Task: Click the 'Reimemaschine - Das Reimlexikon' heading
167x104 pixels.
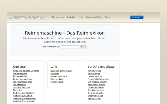Action: [x=65, y=33]
